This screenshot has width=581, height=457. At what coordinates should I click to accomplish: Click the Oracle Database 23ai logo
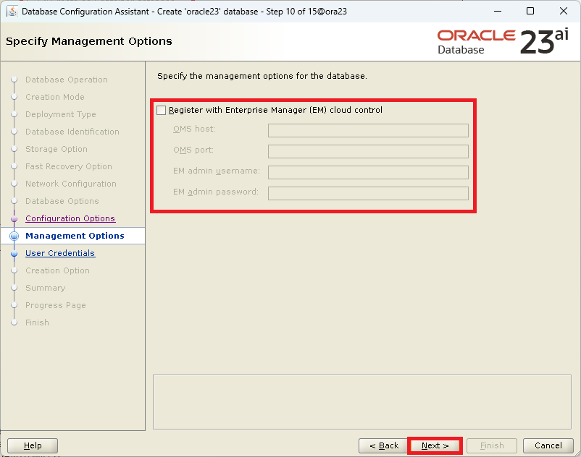503,41
